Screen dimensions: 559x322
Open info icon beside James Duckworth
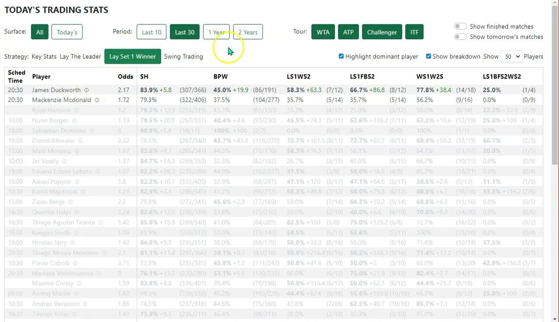86,90
